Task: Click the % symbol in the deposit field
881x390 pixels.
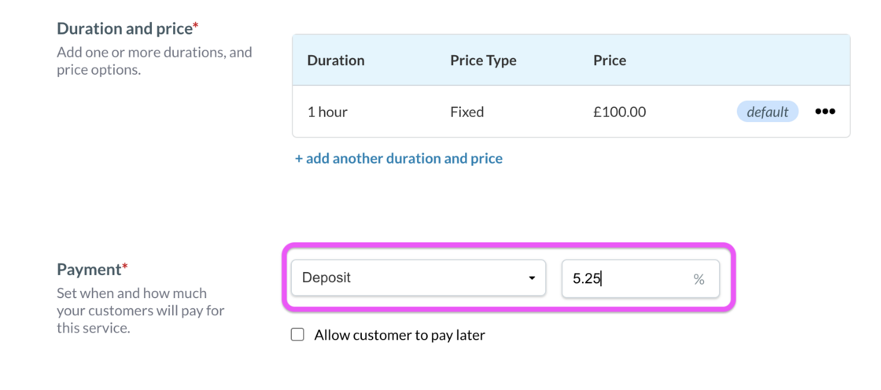Action: (x=699, y=279)
